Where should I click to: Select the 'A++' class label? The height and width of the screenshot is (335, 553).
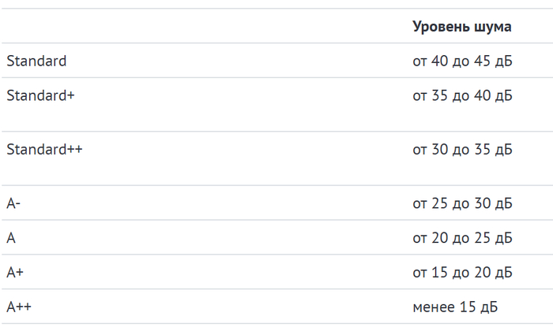tap(19, 307)
